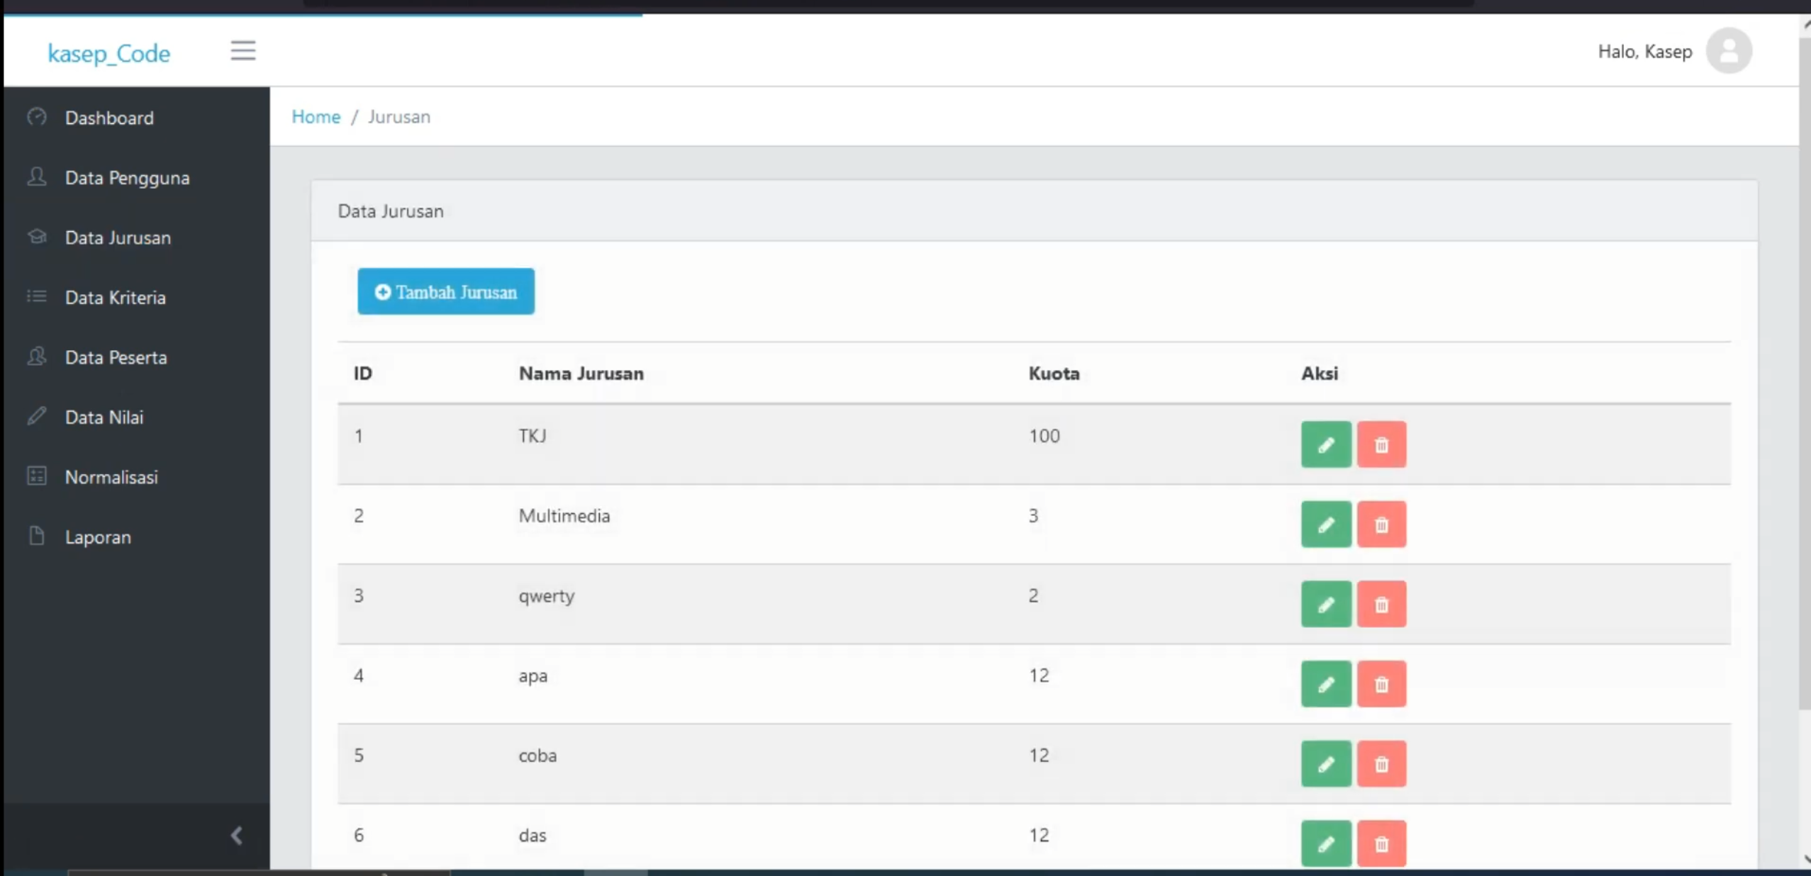Open the user avatar icon
This screenshot has width=1811, height=876.
(x=1729, y=51)
